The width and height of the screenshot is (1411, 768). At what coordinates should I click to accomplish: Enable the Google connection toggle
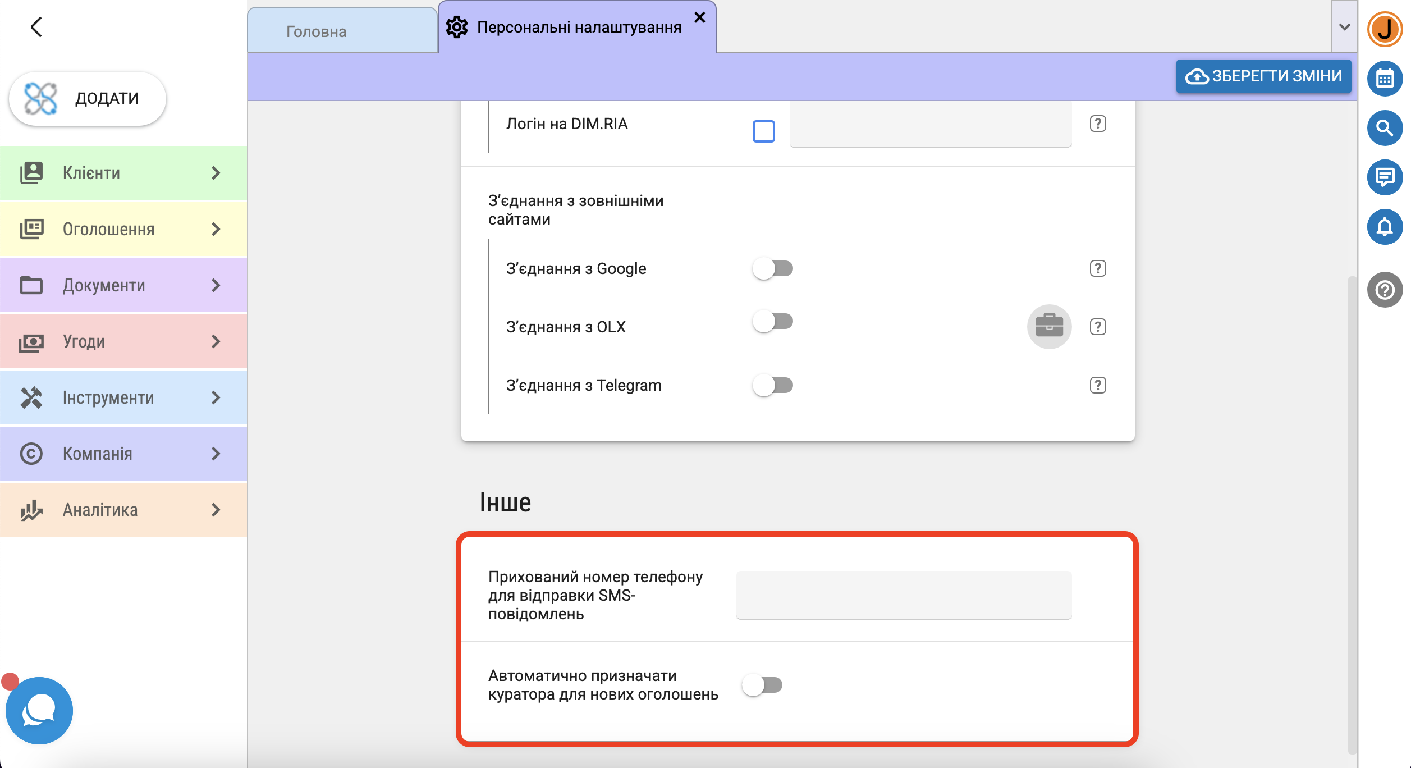click(x=772, y=268)
